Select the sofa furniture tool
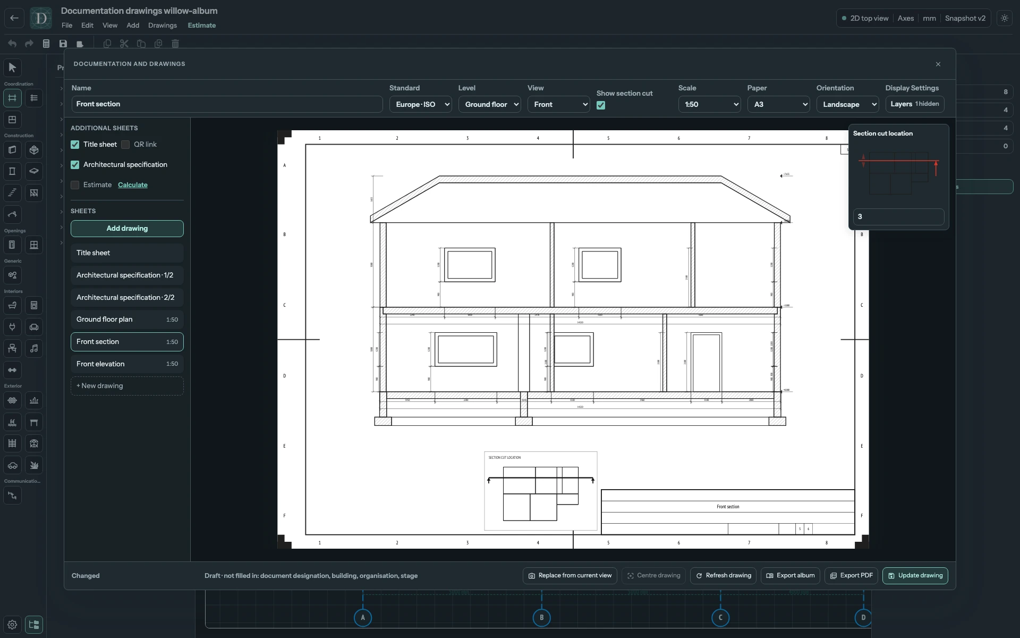The image size is (1020, 638). [x=34, y=327]
